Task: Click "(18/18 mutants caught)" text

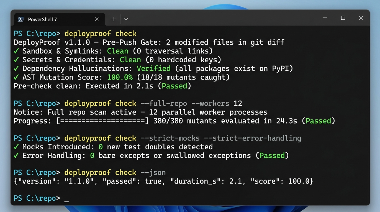Action: click(x=183, y=77)
